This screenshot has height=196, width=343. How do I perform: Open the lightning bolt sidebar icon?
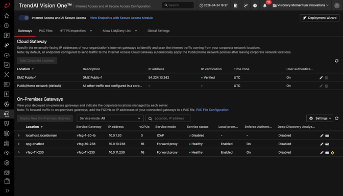click(x=7, y=94)
